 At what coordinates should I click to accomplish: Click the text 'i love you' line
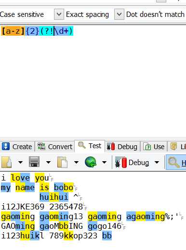pyautogui.click(x=25, y=178)
